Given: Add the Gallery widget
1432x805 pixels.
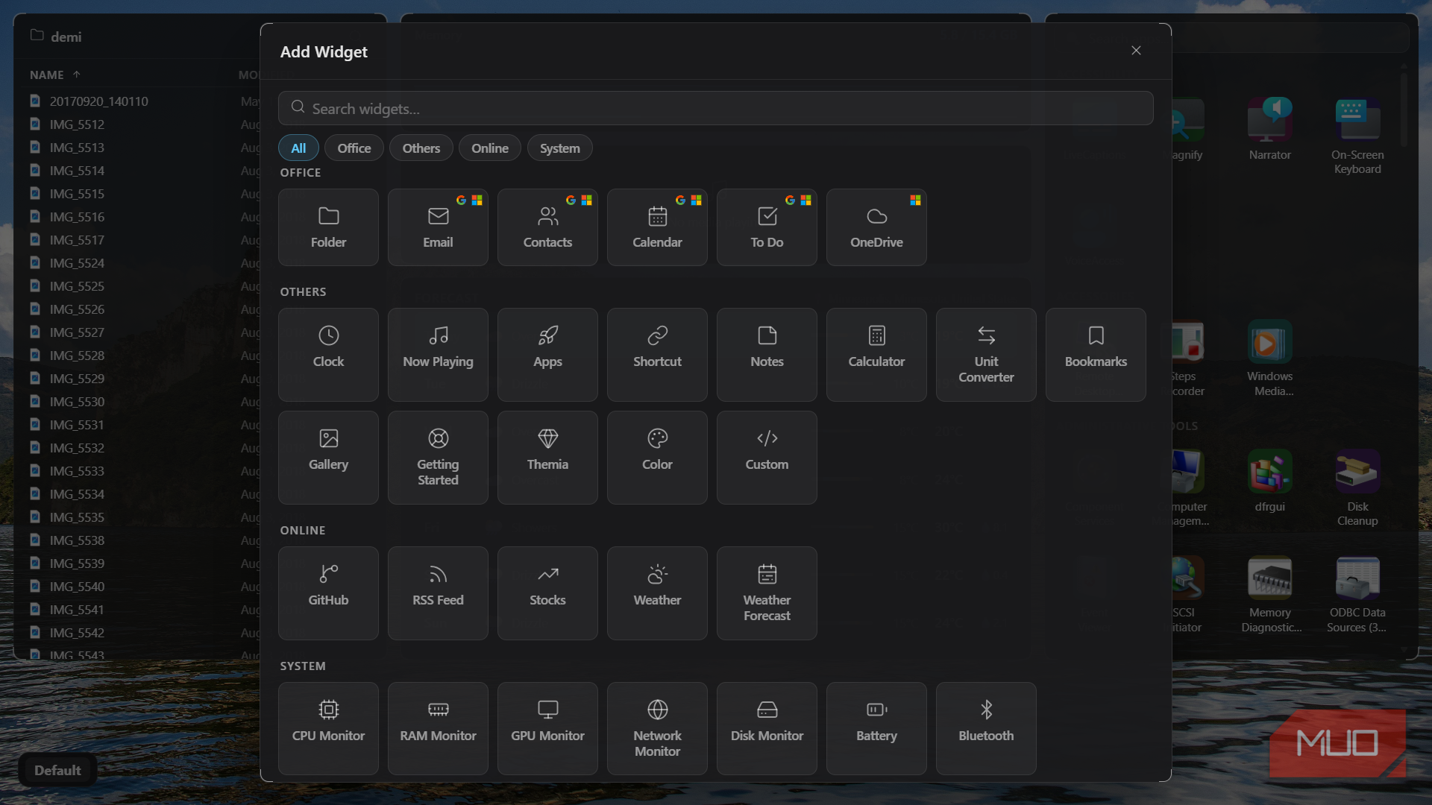Looking at the screenshot, I should click(x=328, y=458).
